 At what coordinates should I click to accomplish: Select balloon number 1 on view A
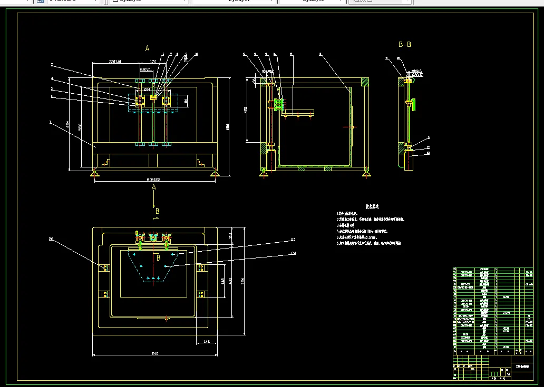50,122
